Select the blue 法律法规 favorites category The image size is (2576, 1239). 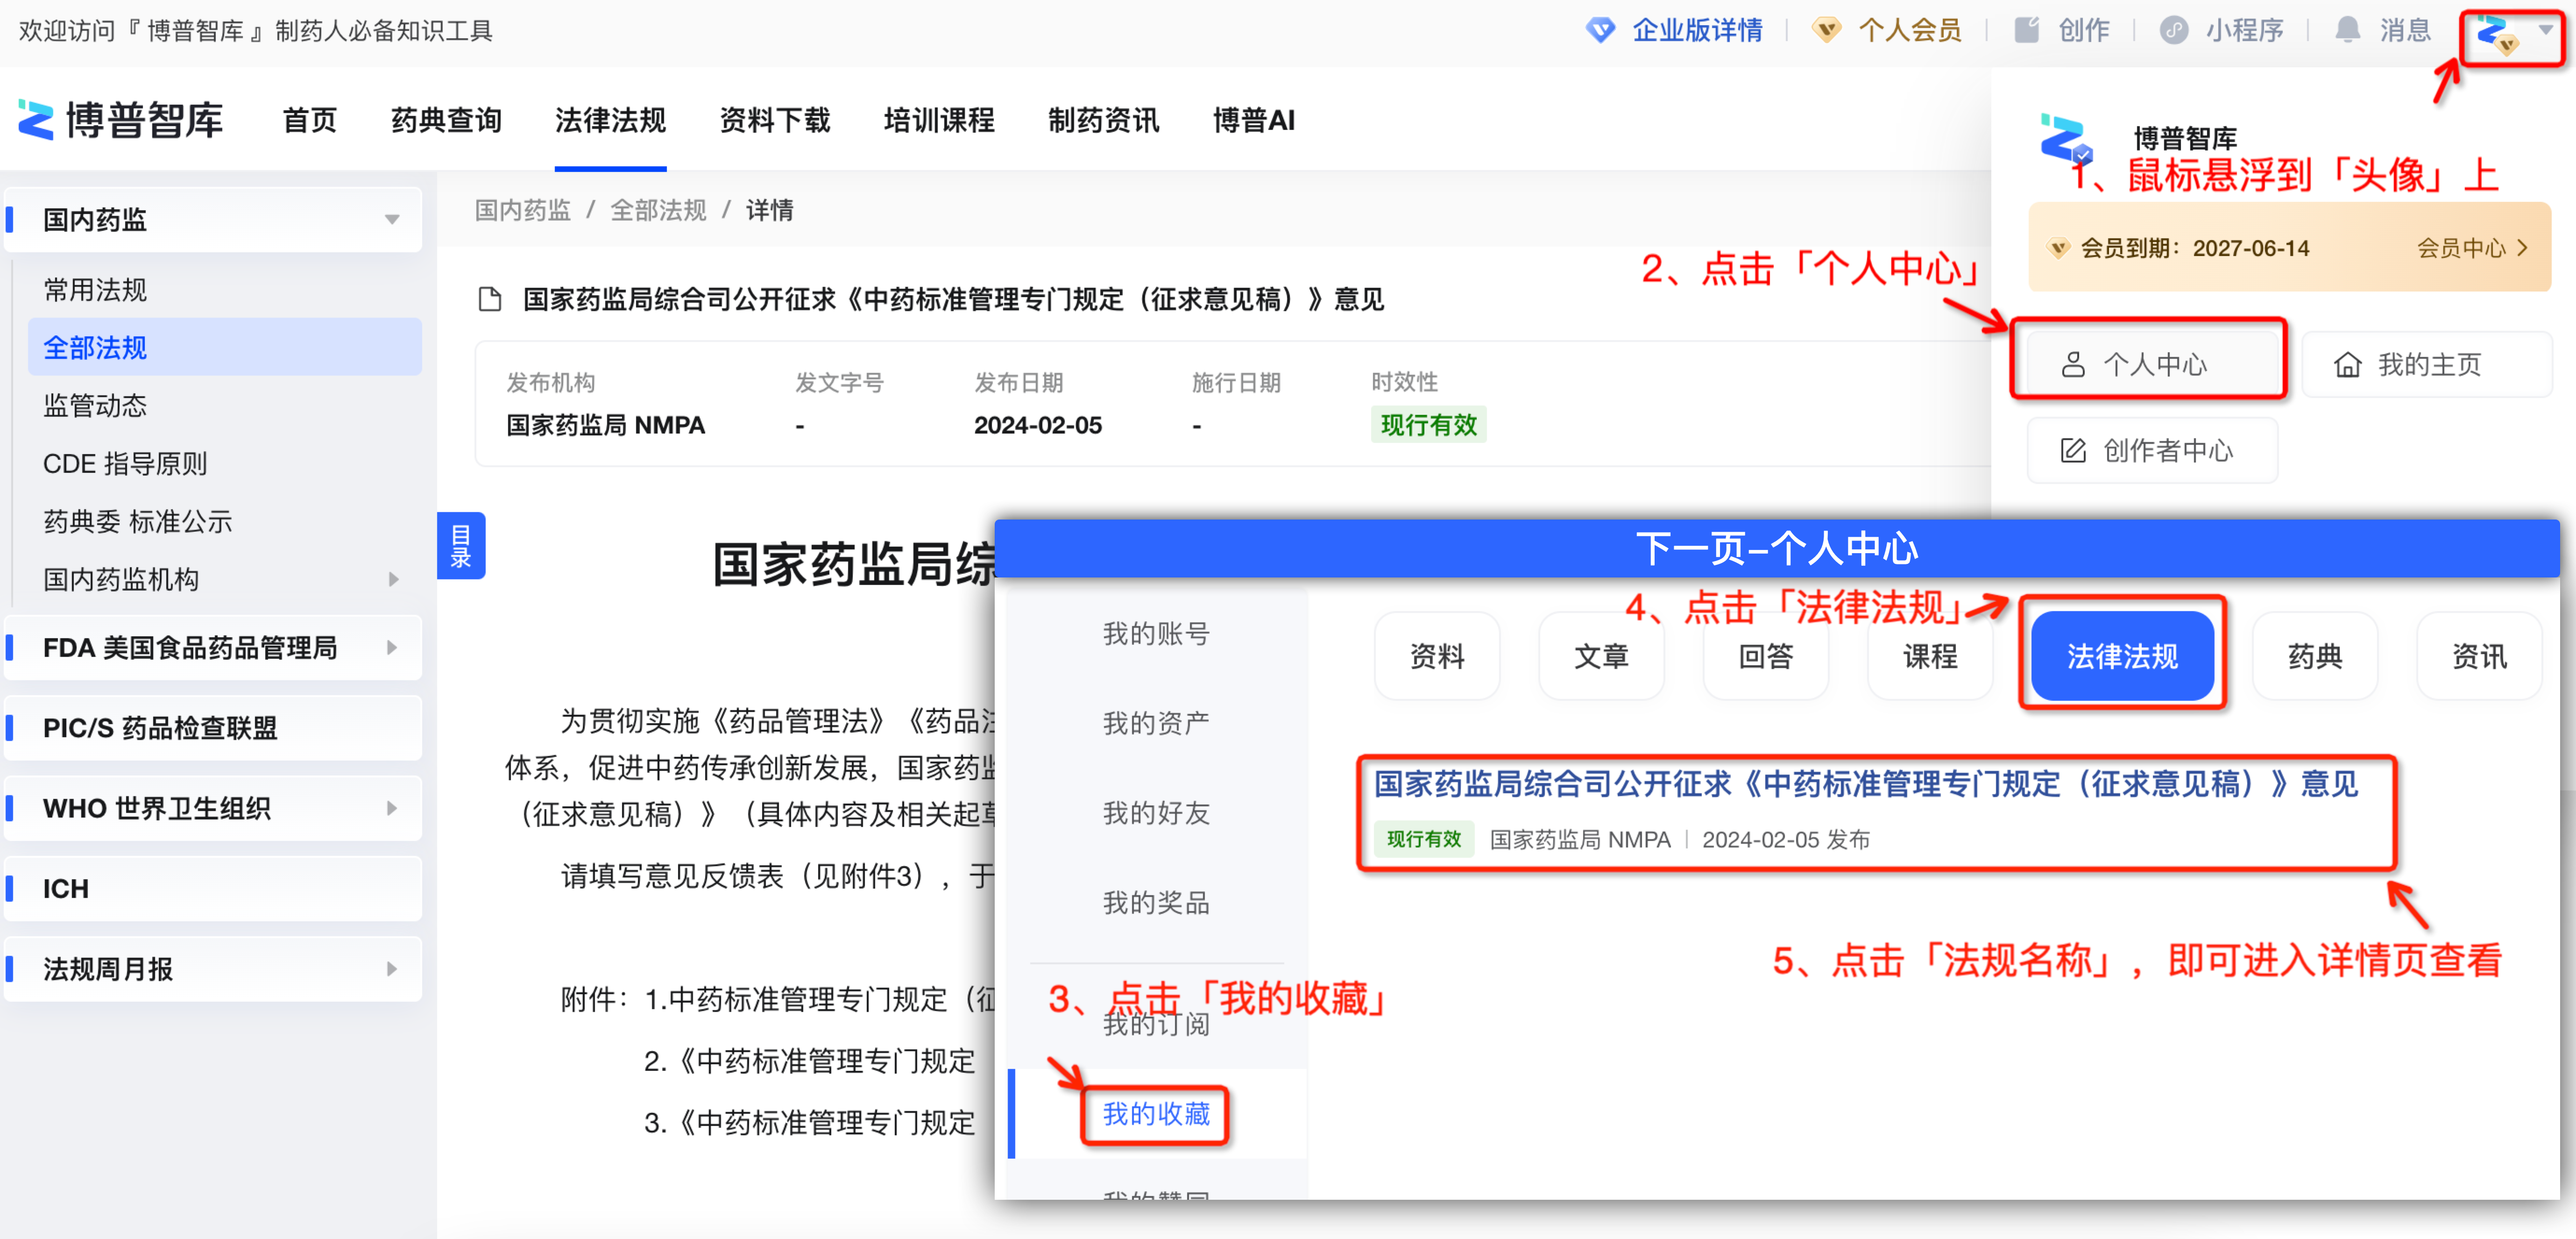point(2122,656)
